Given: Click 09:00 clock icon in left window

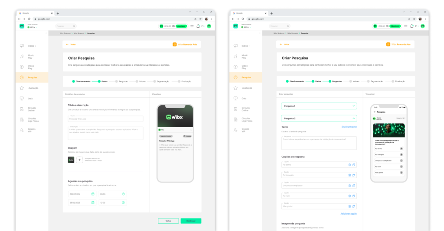Looking at the screenshot, I should [123, 194].
